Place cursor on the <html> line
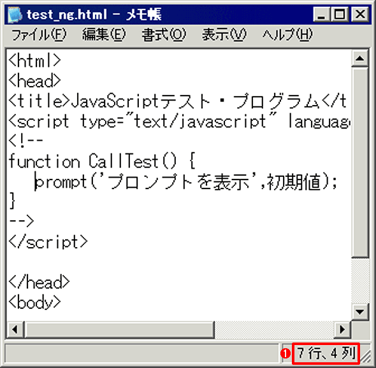 click(x=34, y=60)
